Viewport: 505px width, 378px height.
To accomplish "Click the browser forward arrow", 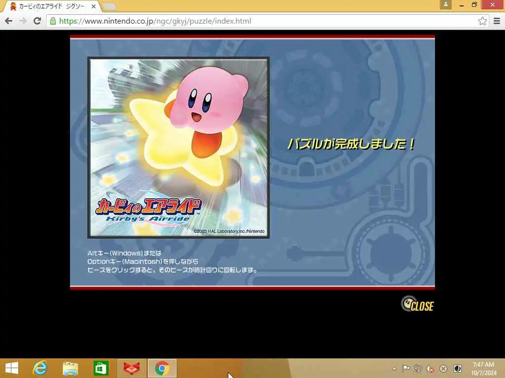I will click(x=23, y=21).
